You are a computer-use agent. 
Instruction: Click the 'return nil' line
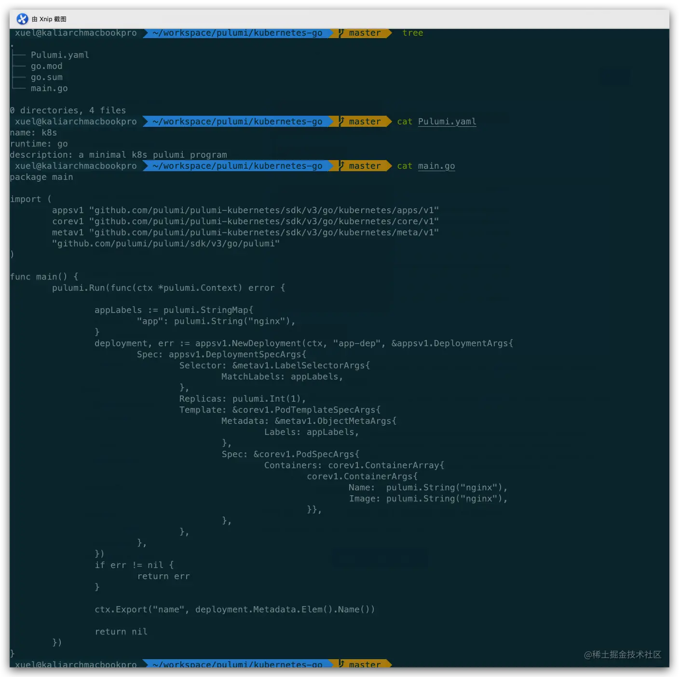(x=121, y=632)
